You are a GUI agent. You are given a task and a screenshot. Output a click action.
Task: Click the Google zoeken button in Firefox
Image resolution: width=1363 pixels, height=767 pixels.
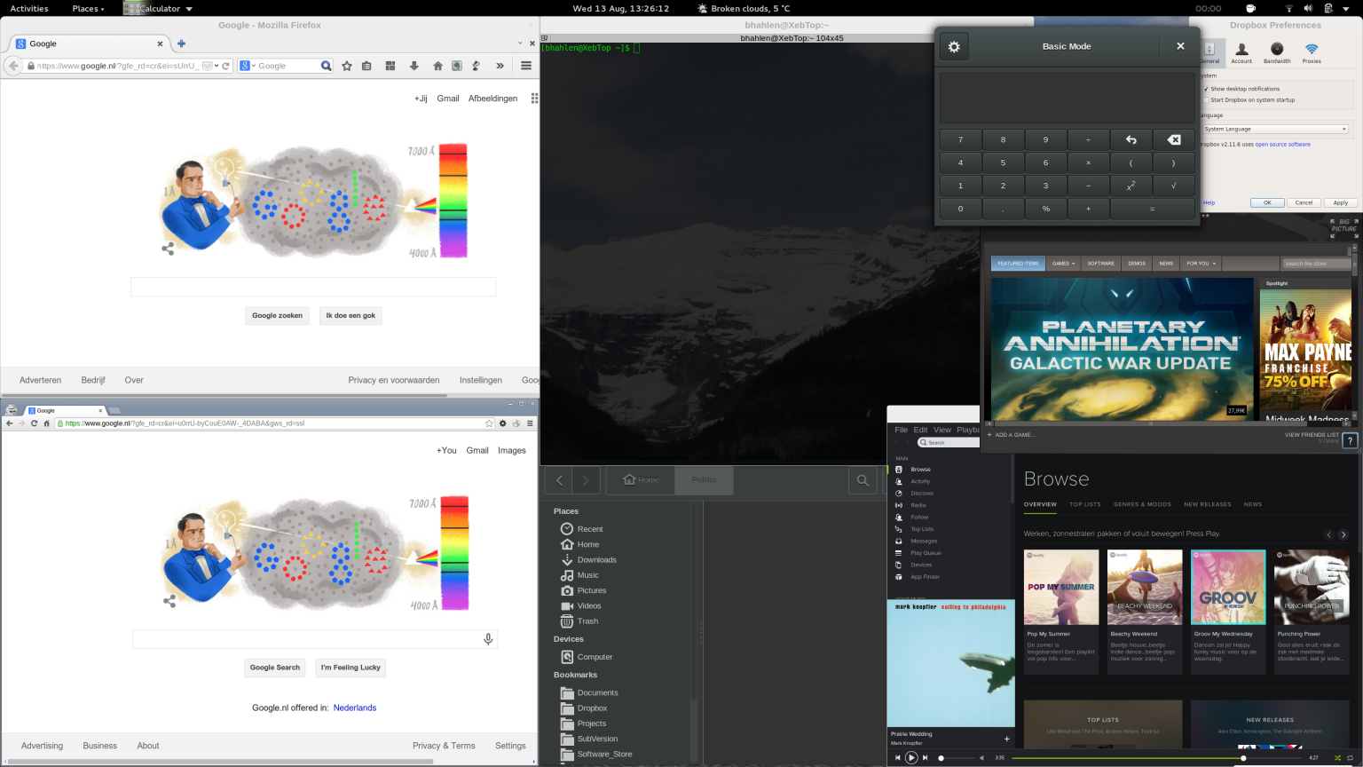(x=277, y=315)
